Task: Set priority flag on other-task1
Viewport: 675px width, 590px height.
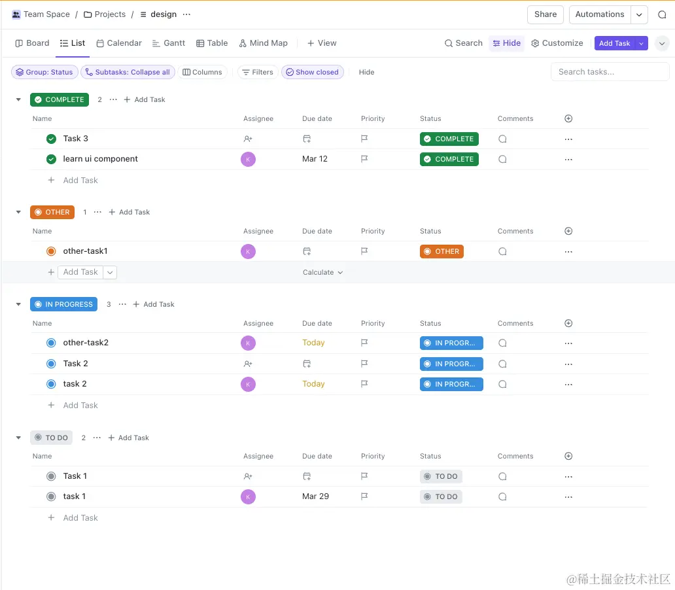Action: (x=364, y=251)
